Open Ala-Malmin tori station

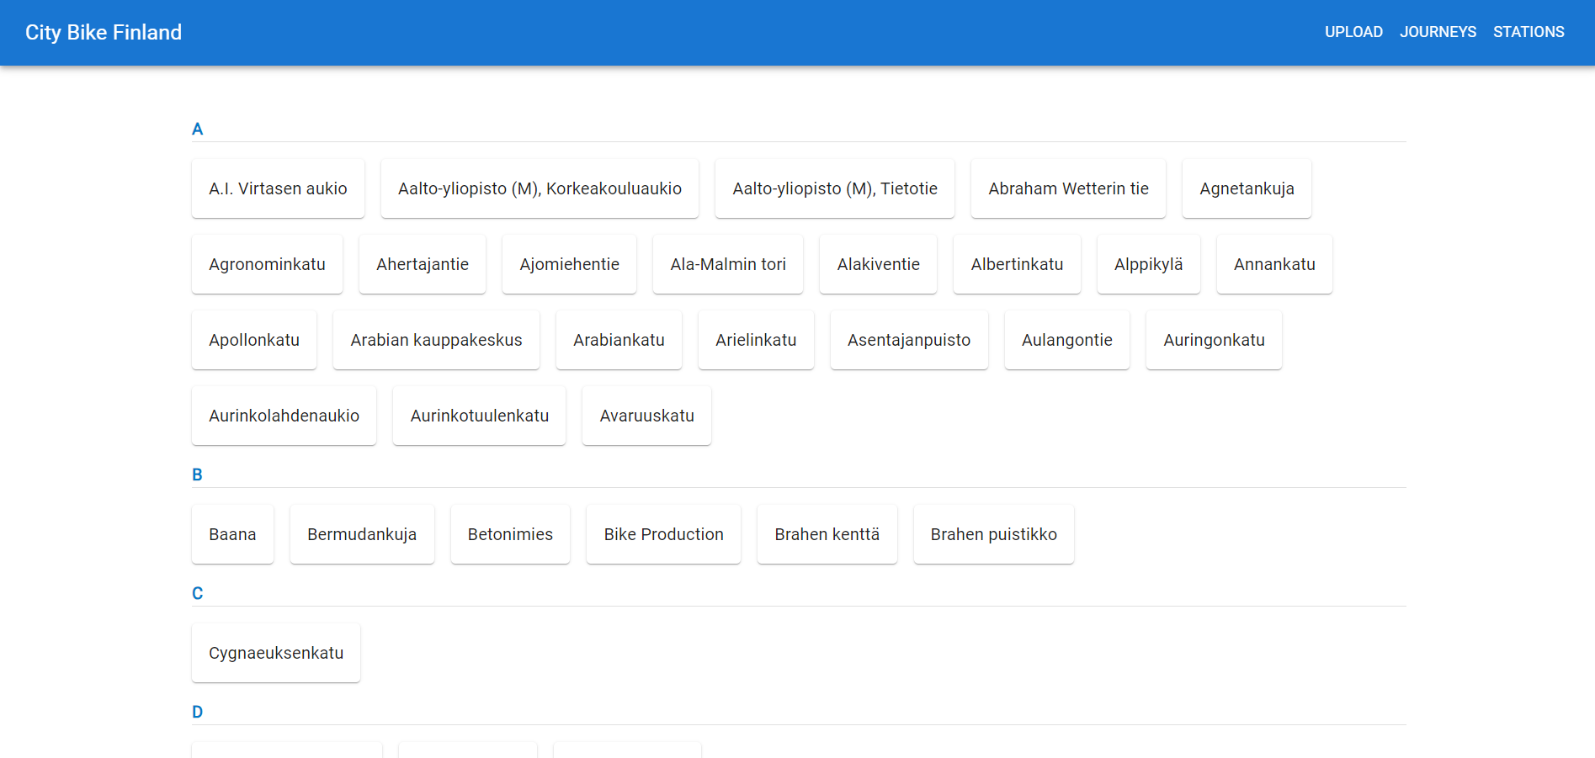728,264
